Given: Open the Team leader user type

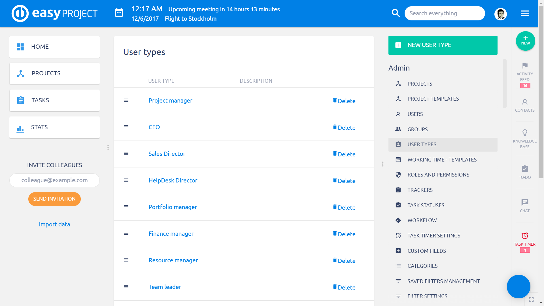Looking at the screenshot, I should (165, 287).
